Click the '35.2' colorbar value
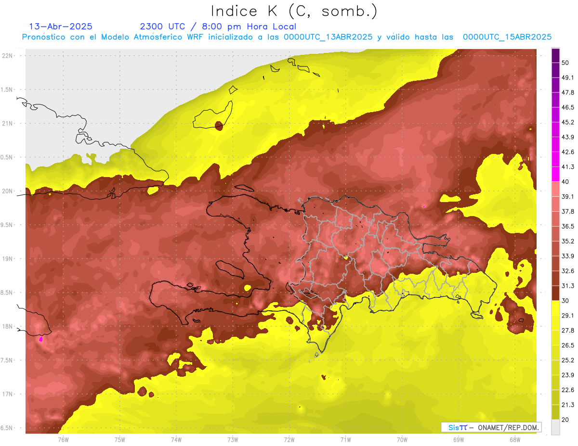 (568, 242)
